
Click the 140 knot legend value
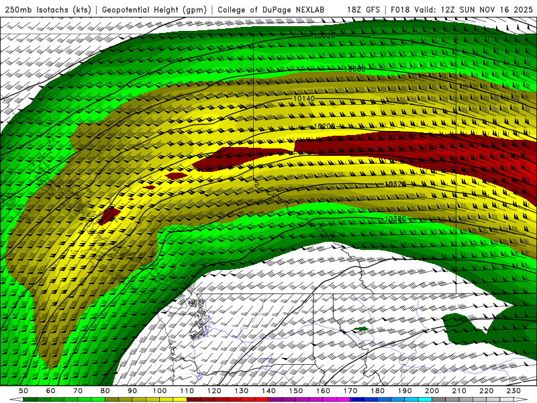(x=268, y=391)
